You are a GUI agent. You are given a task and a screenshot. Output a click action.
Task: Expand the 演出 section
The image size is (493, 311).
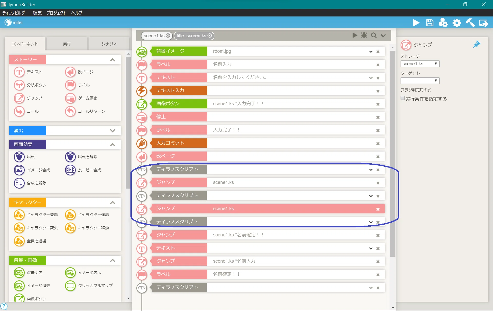(112, 131)
